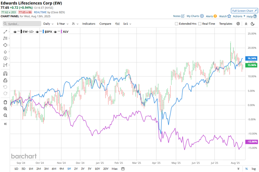
Task: Select the 5Y time range
Action: click(x=90, y=169)
